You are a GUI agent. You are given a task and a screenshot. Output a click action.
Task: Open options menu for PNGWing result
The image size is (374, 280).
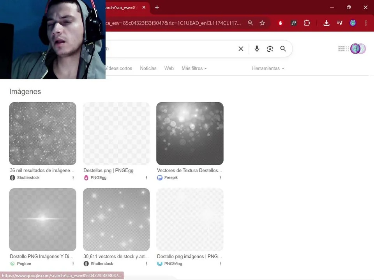[220, 264]
